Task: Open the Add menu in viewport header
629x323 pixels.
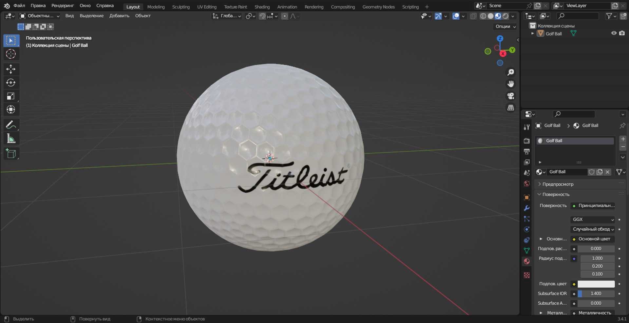Action: coord(119,16)
